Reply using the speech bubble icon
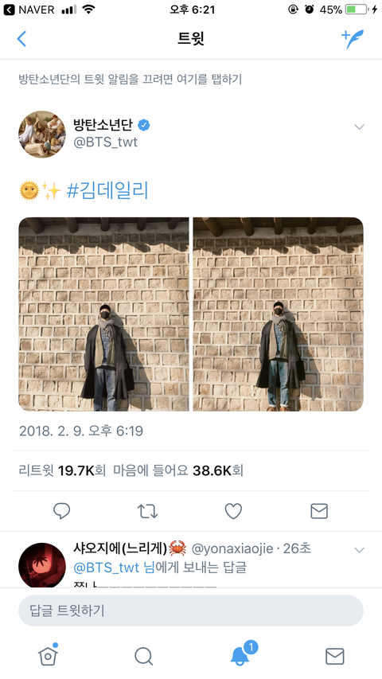 (x=61, y=511)
